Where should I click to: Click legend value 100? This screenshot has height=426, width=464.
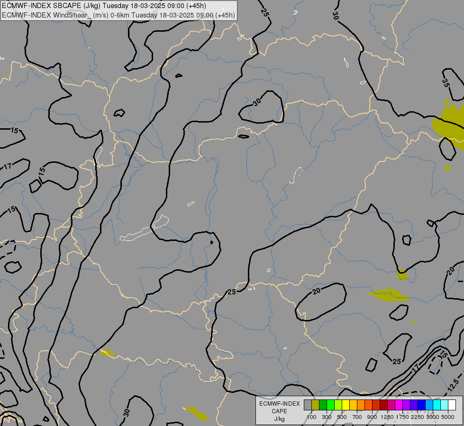(311, 417)
